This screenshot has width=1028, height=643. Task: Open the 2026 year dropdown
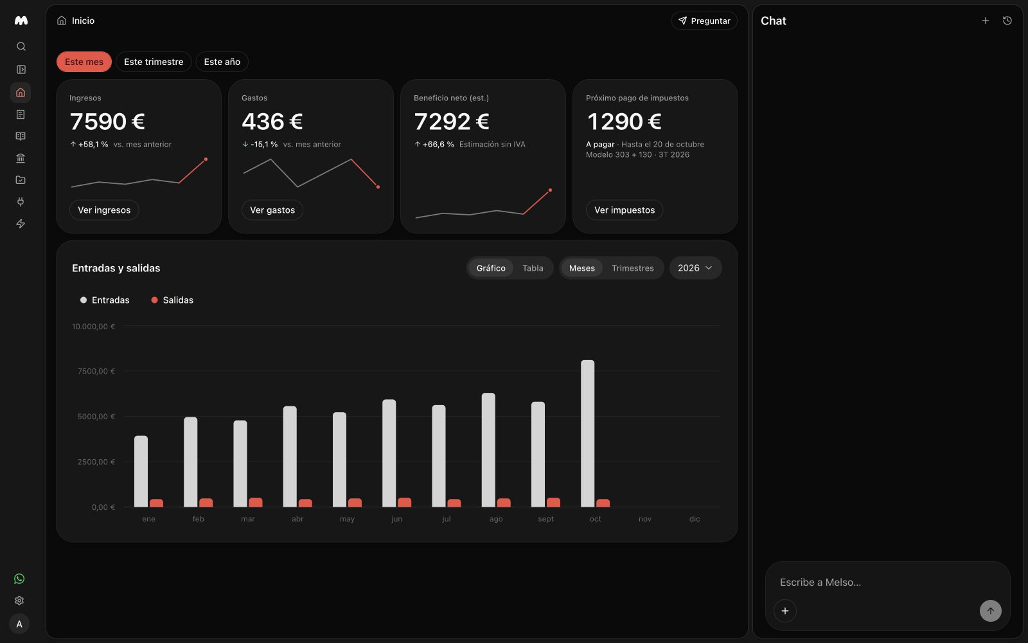click(x=695, y=268)
